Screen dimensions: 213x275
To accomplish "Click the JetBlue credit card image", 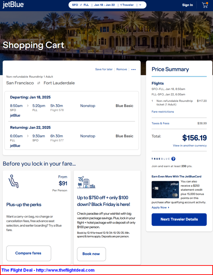I will [165, 190].
